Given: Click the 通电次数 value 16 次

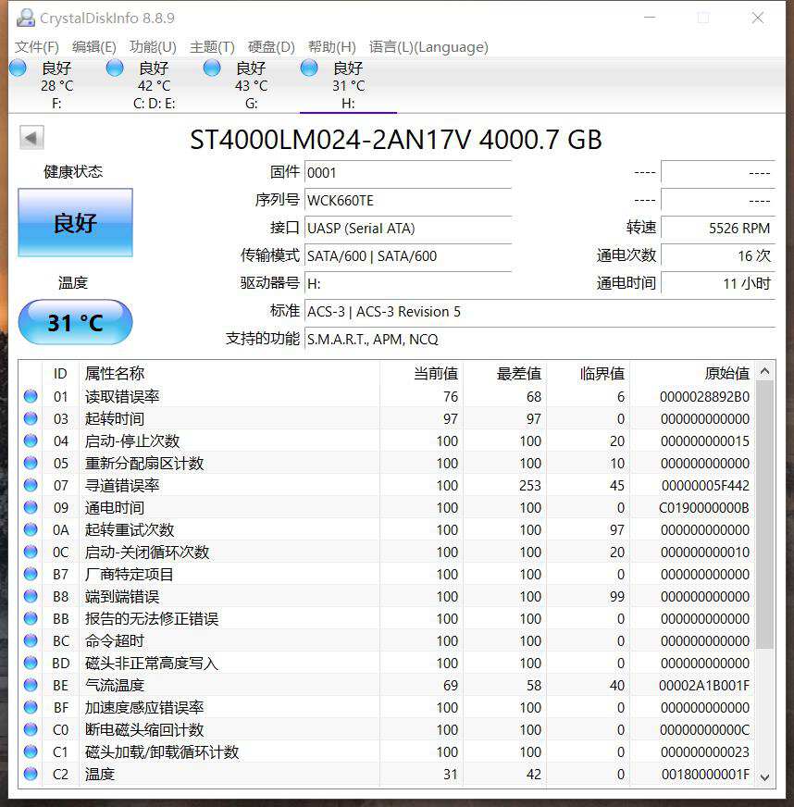Looking at the screenshot, I should point(718,255).
